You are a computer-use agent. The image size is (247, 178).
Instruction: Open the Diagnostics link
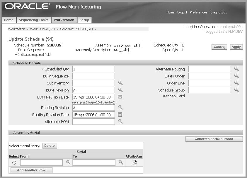coord(219,12)
